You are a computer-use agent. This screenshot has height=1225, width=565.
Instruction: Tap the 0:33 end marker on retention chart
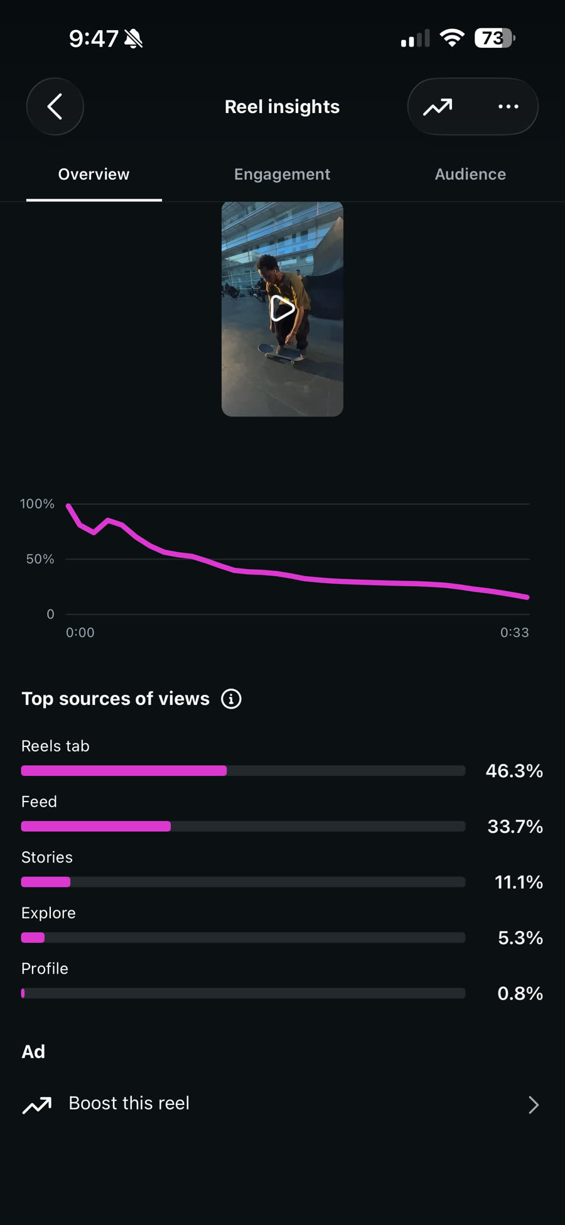(x=514, y=633)
